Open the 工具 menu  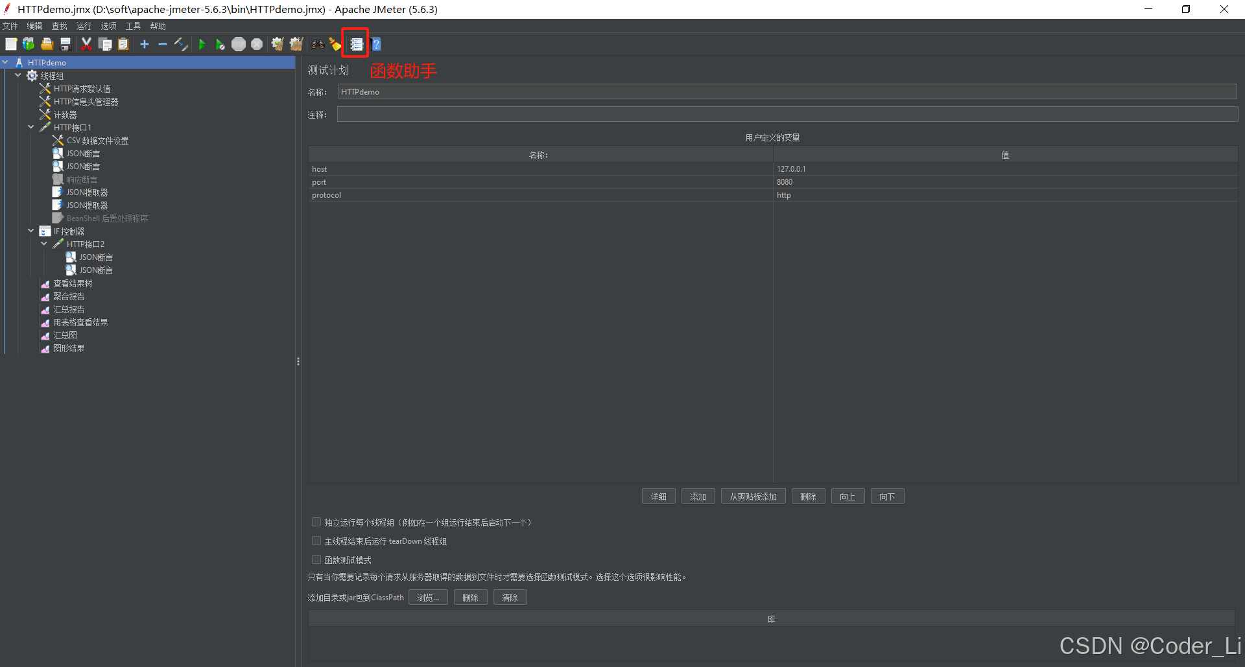[x=134, y=26]
